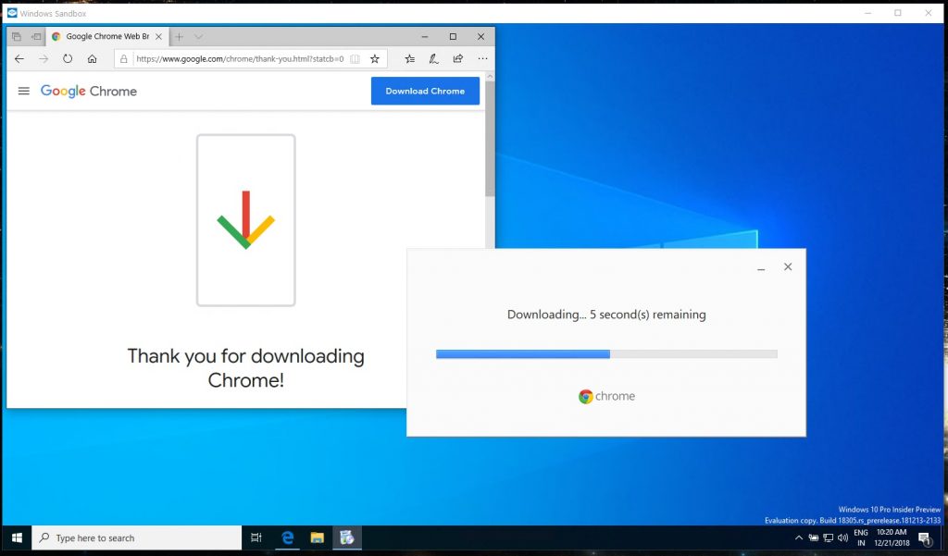
Task: Close the Google Chrome Web Browser tab
Action: click(x=158, y=36)
